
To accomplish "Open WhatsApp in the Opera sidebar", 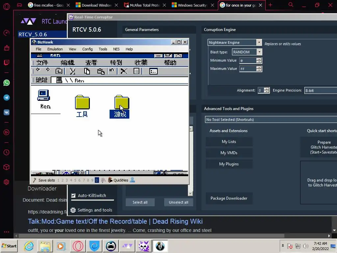I will [x=7, y=83].
